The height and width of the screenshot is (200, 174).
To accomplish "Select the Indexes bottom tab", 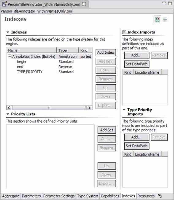I will click(128, 196).
